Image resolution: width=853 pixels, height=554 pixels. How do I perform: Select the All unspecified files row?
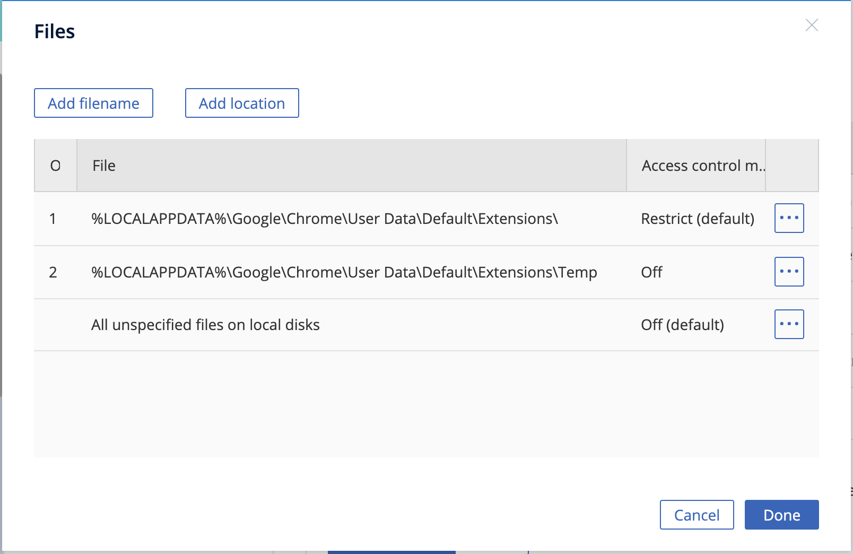coord(205,324)
